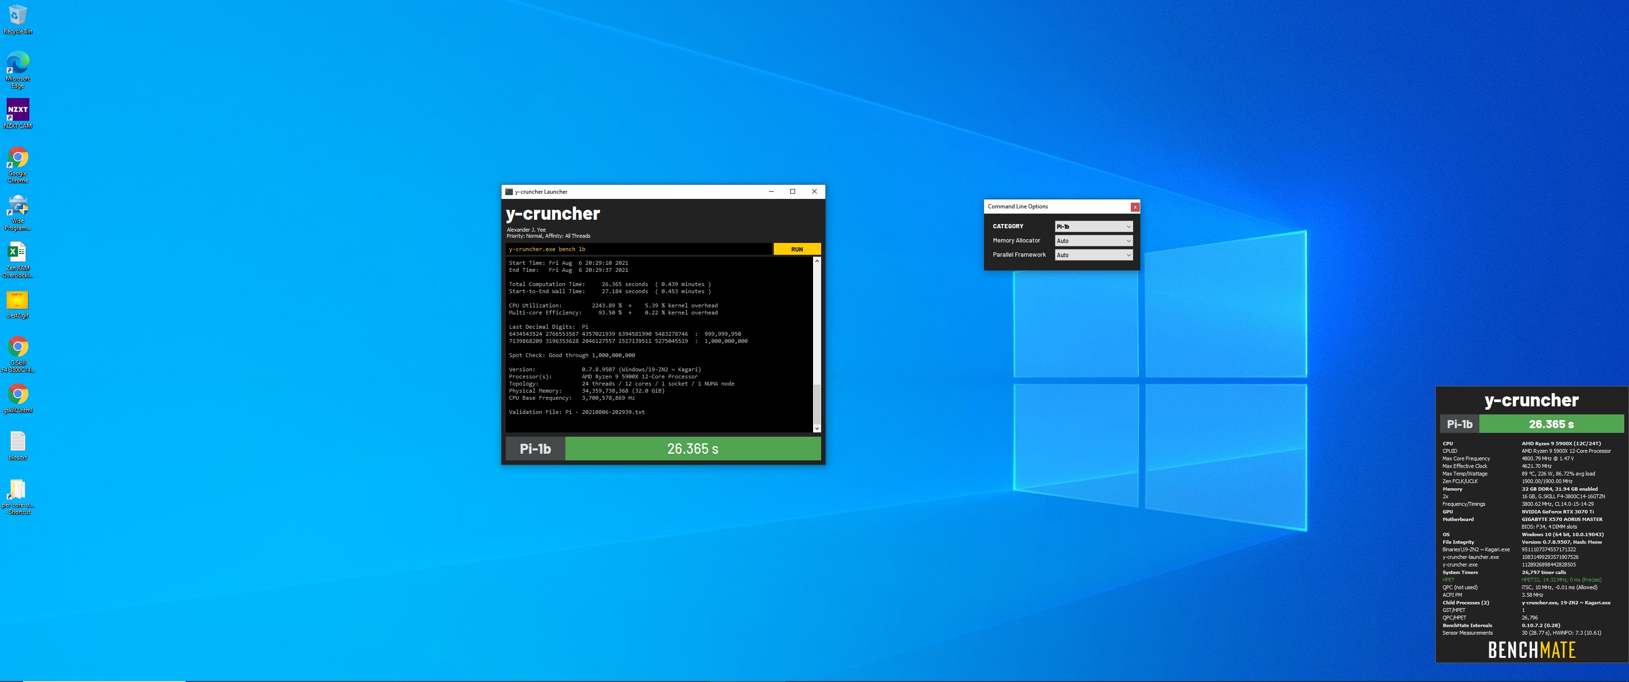Click the output scrollbar up arrow

click(816, 260)
